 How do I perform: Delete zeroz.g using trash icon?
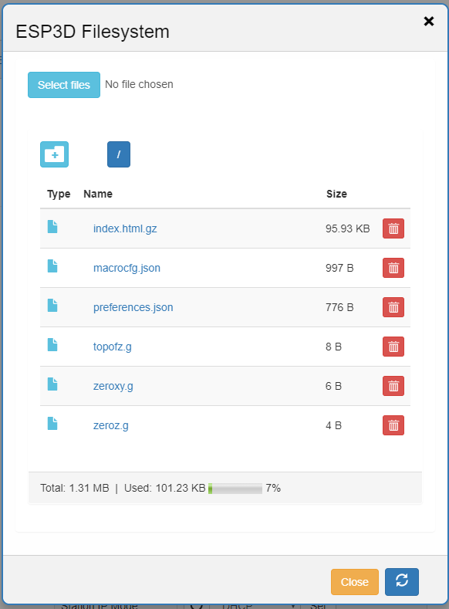pos(393,425)
